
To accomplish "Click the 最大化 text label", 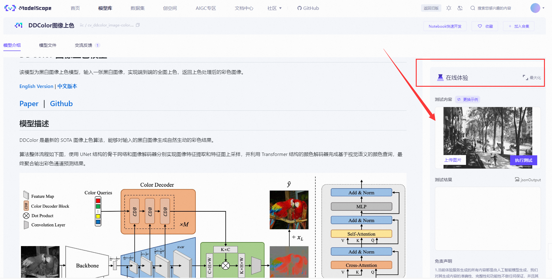I will [535, 78].
